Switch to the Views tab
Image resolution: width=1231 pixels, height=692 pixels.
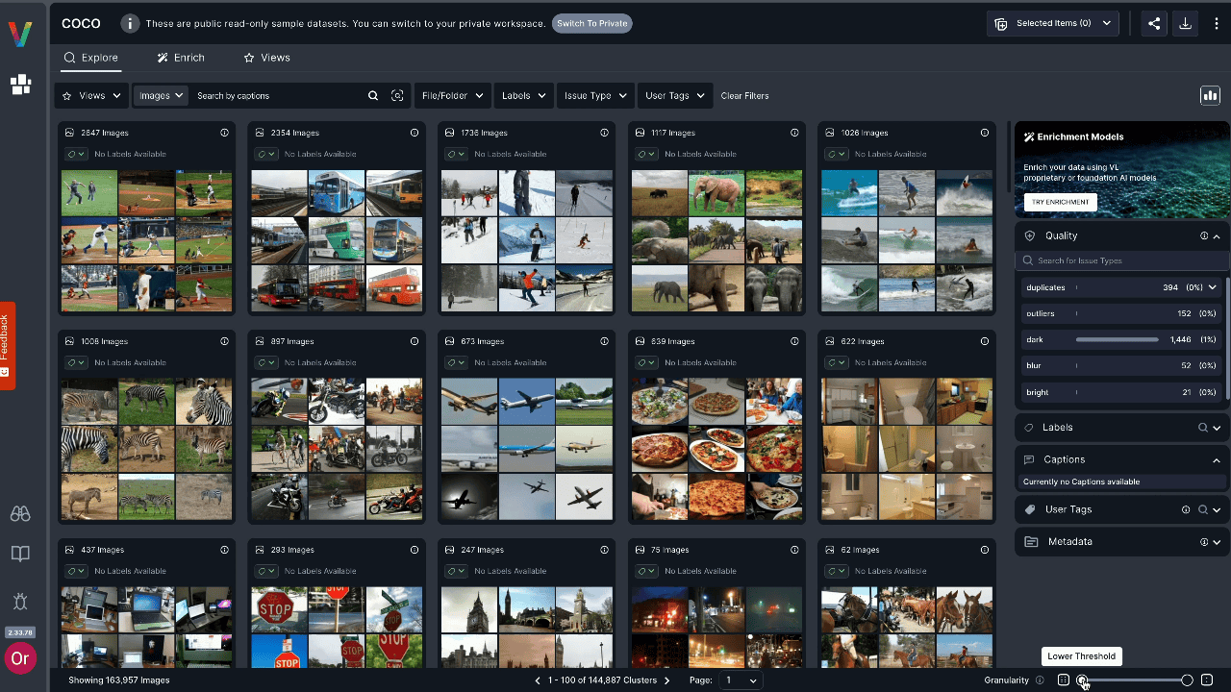tap(266, 58)
